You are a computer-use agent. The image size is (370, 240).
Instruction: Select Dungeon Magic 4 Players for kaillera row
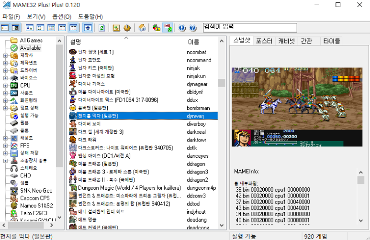(x=143, y=188)
